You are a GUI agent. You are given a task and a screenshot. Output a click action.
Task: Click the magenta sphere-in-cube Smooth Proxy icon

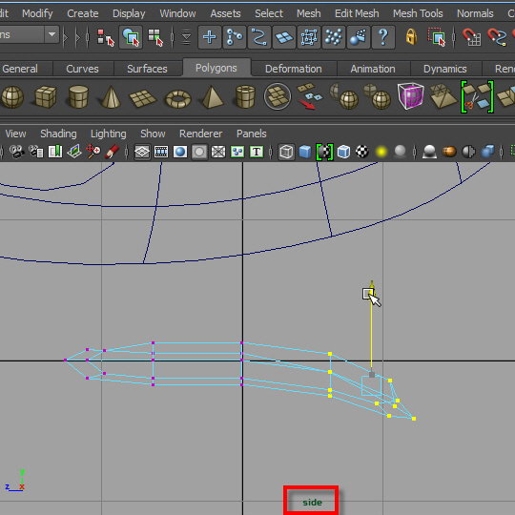pyautogui.click(x=410, y=96)
